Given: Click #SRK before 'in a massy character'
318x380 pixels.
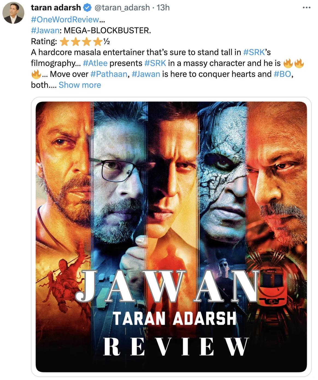Looking at the screenshot, I should coord(155,63).
